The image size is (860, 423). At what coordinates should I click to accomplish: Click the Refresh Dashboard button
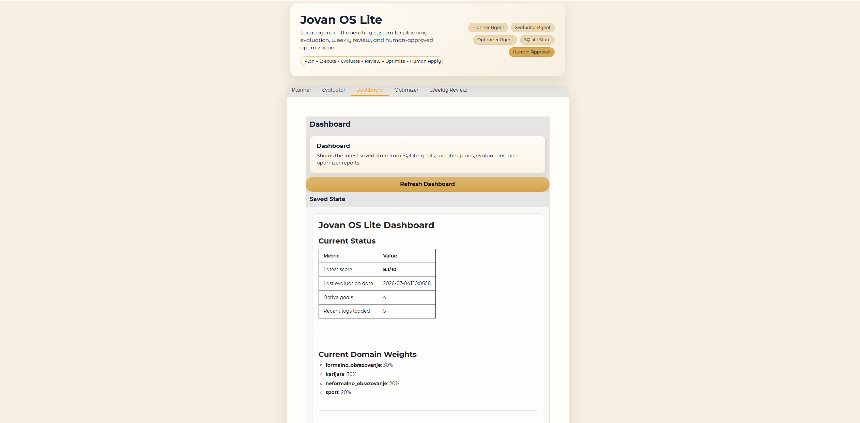[427, 184]
